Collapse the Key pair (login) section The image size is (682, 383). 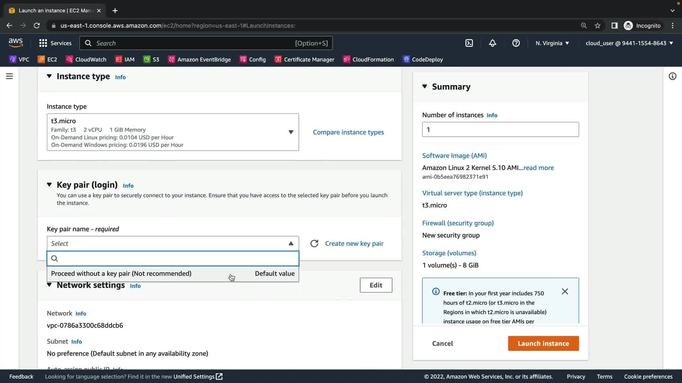click(49, 185)
